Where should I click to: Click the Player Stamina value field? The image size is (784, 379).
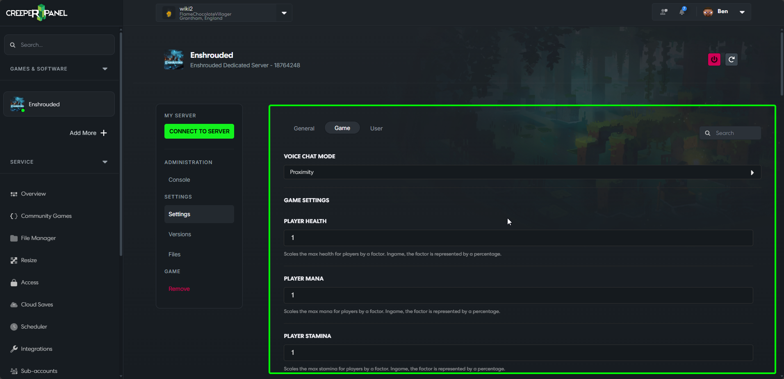click(518, 353)
